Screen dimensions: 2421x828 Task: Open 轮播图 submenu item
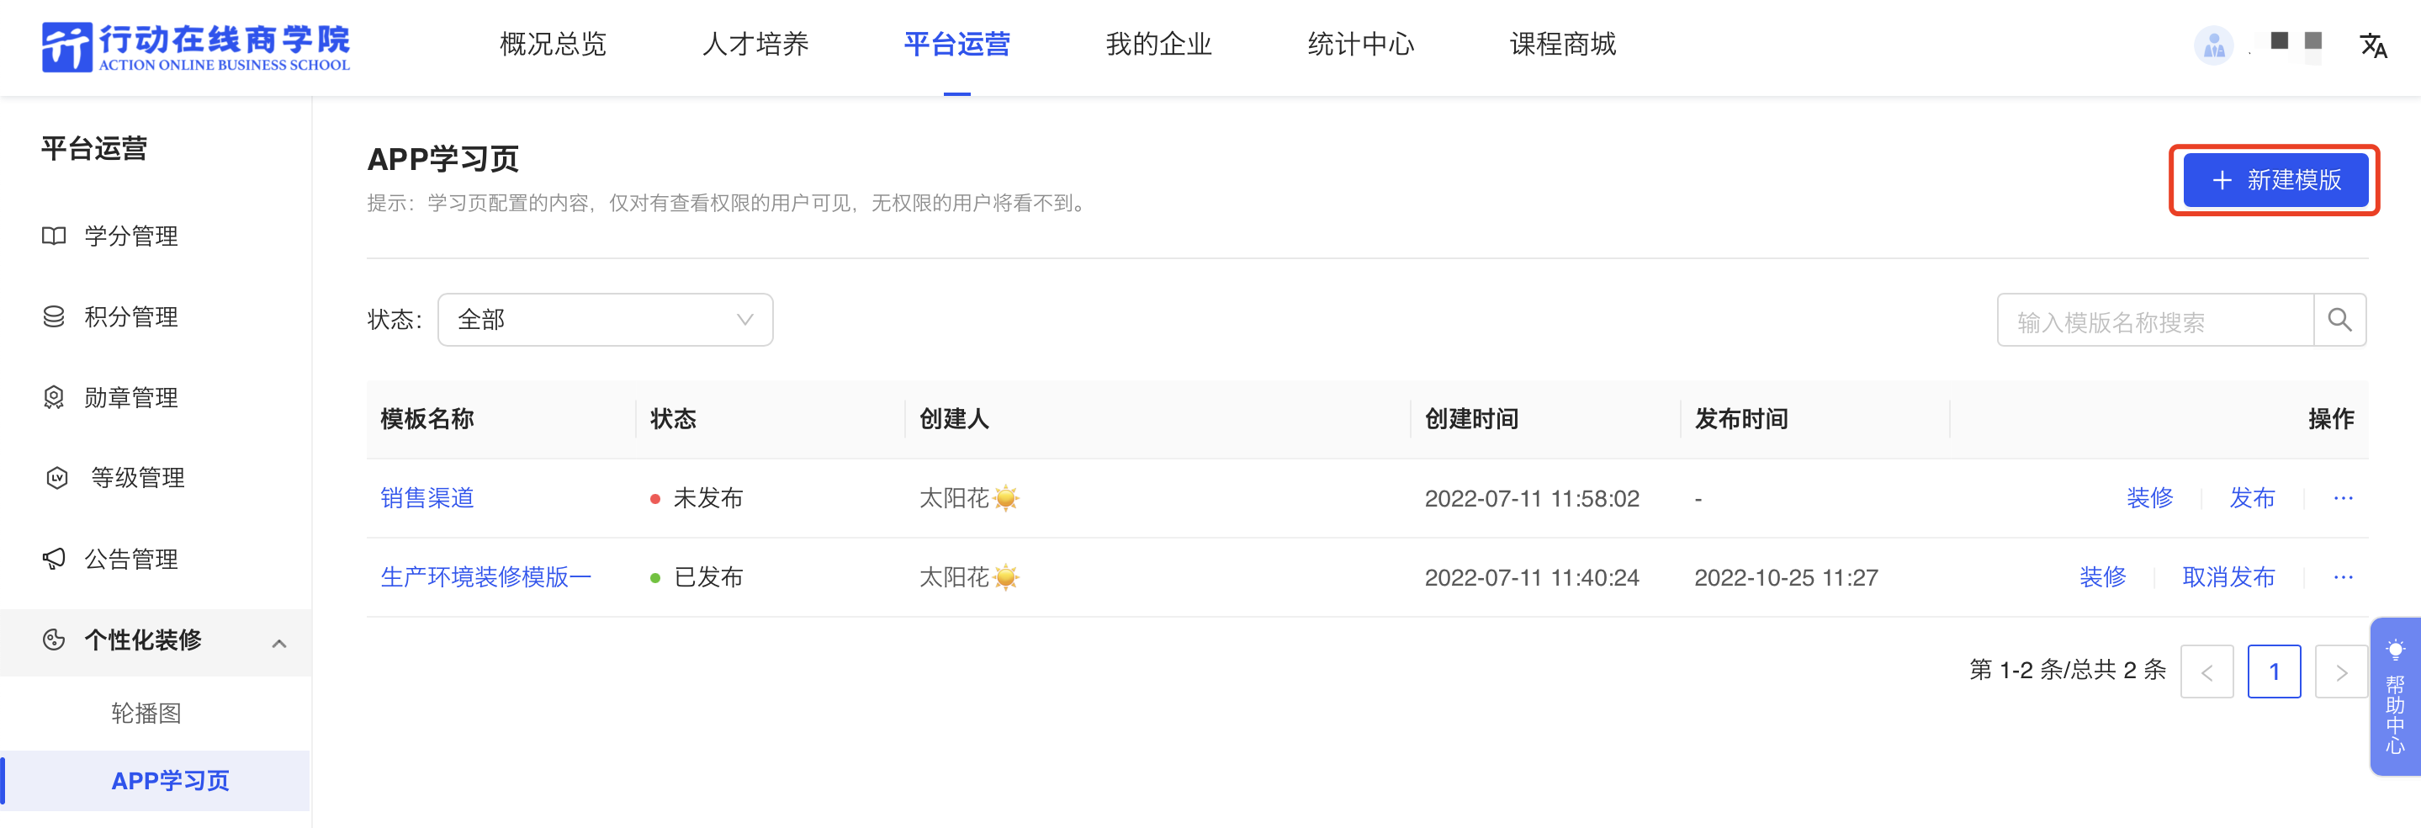(x=146, y=714)
